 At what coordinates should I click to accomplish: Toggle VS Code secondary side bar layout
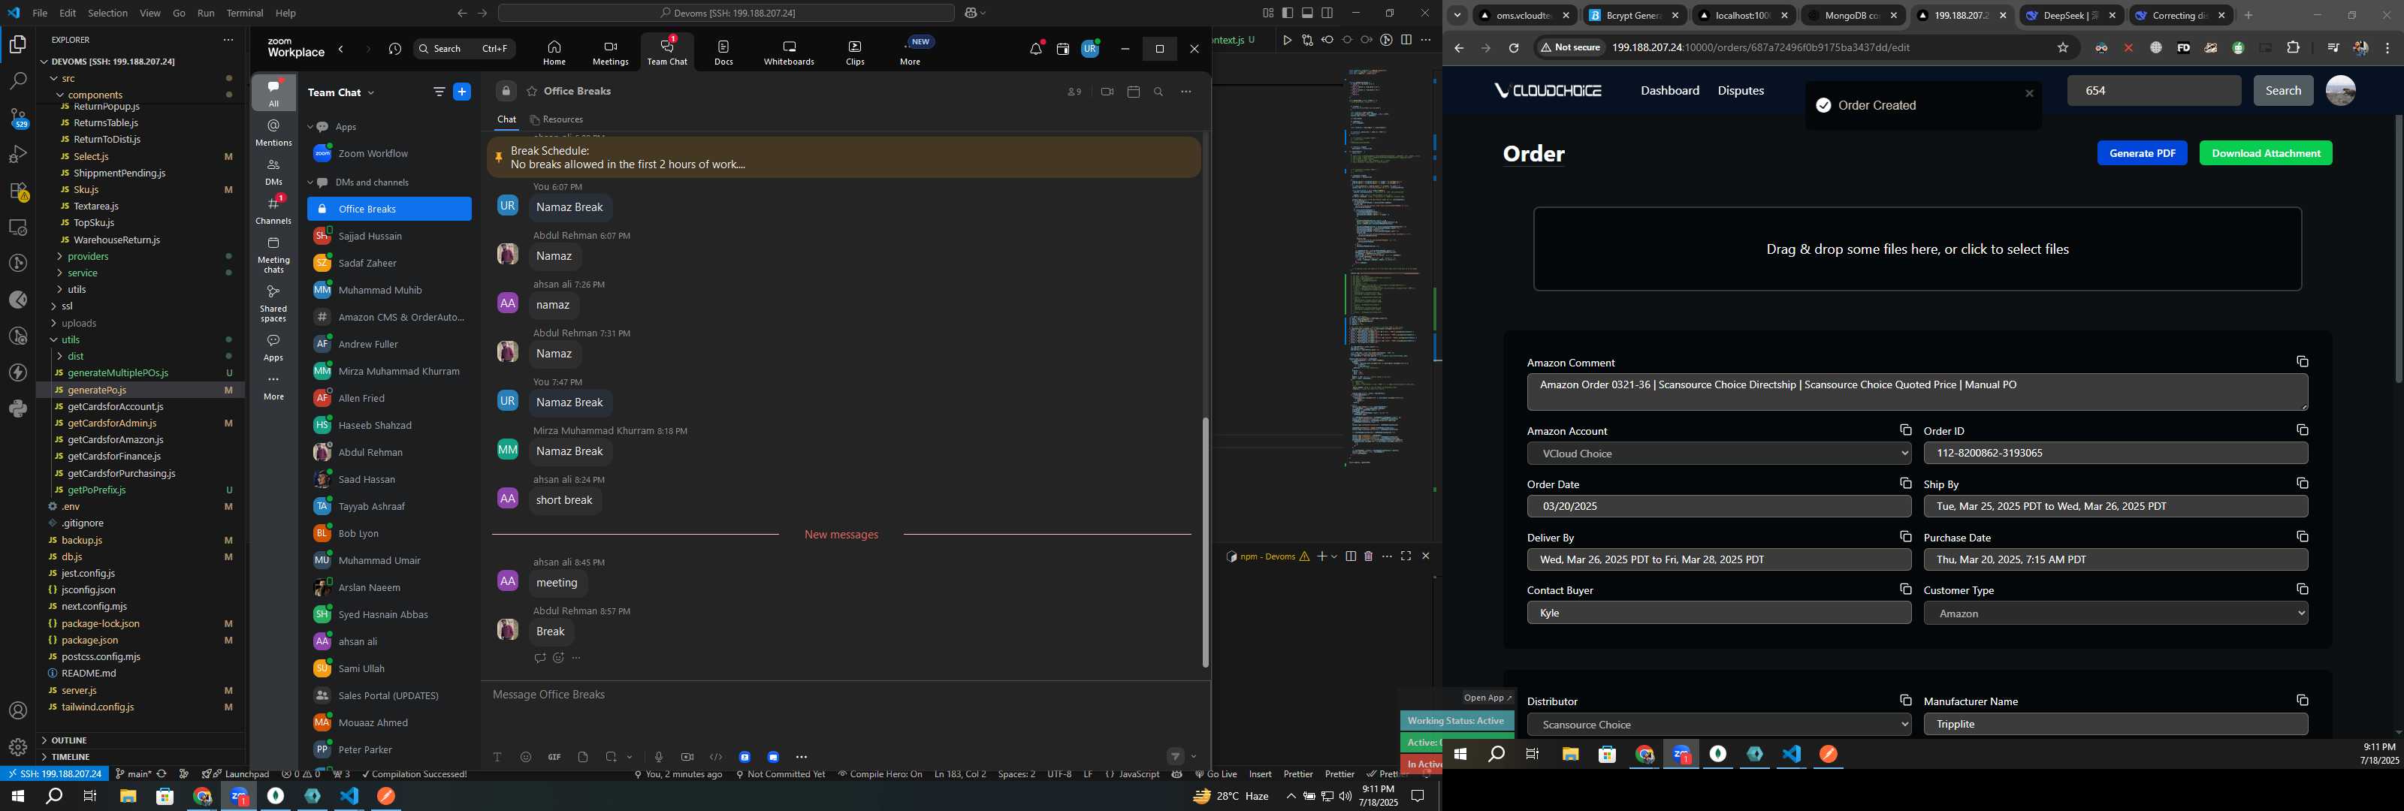1327,13
